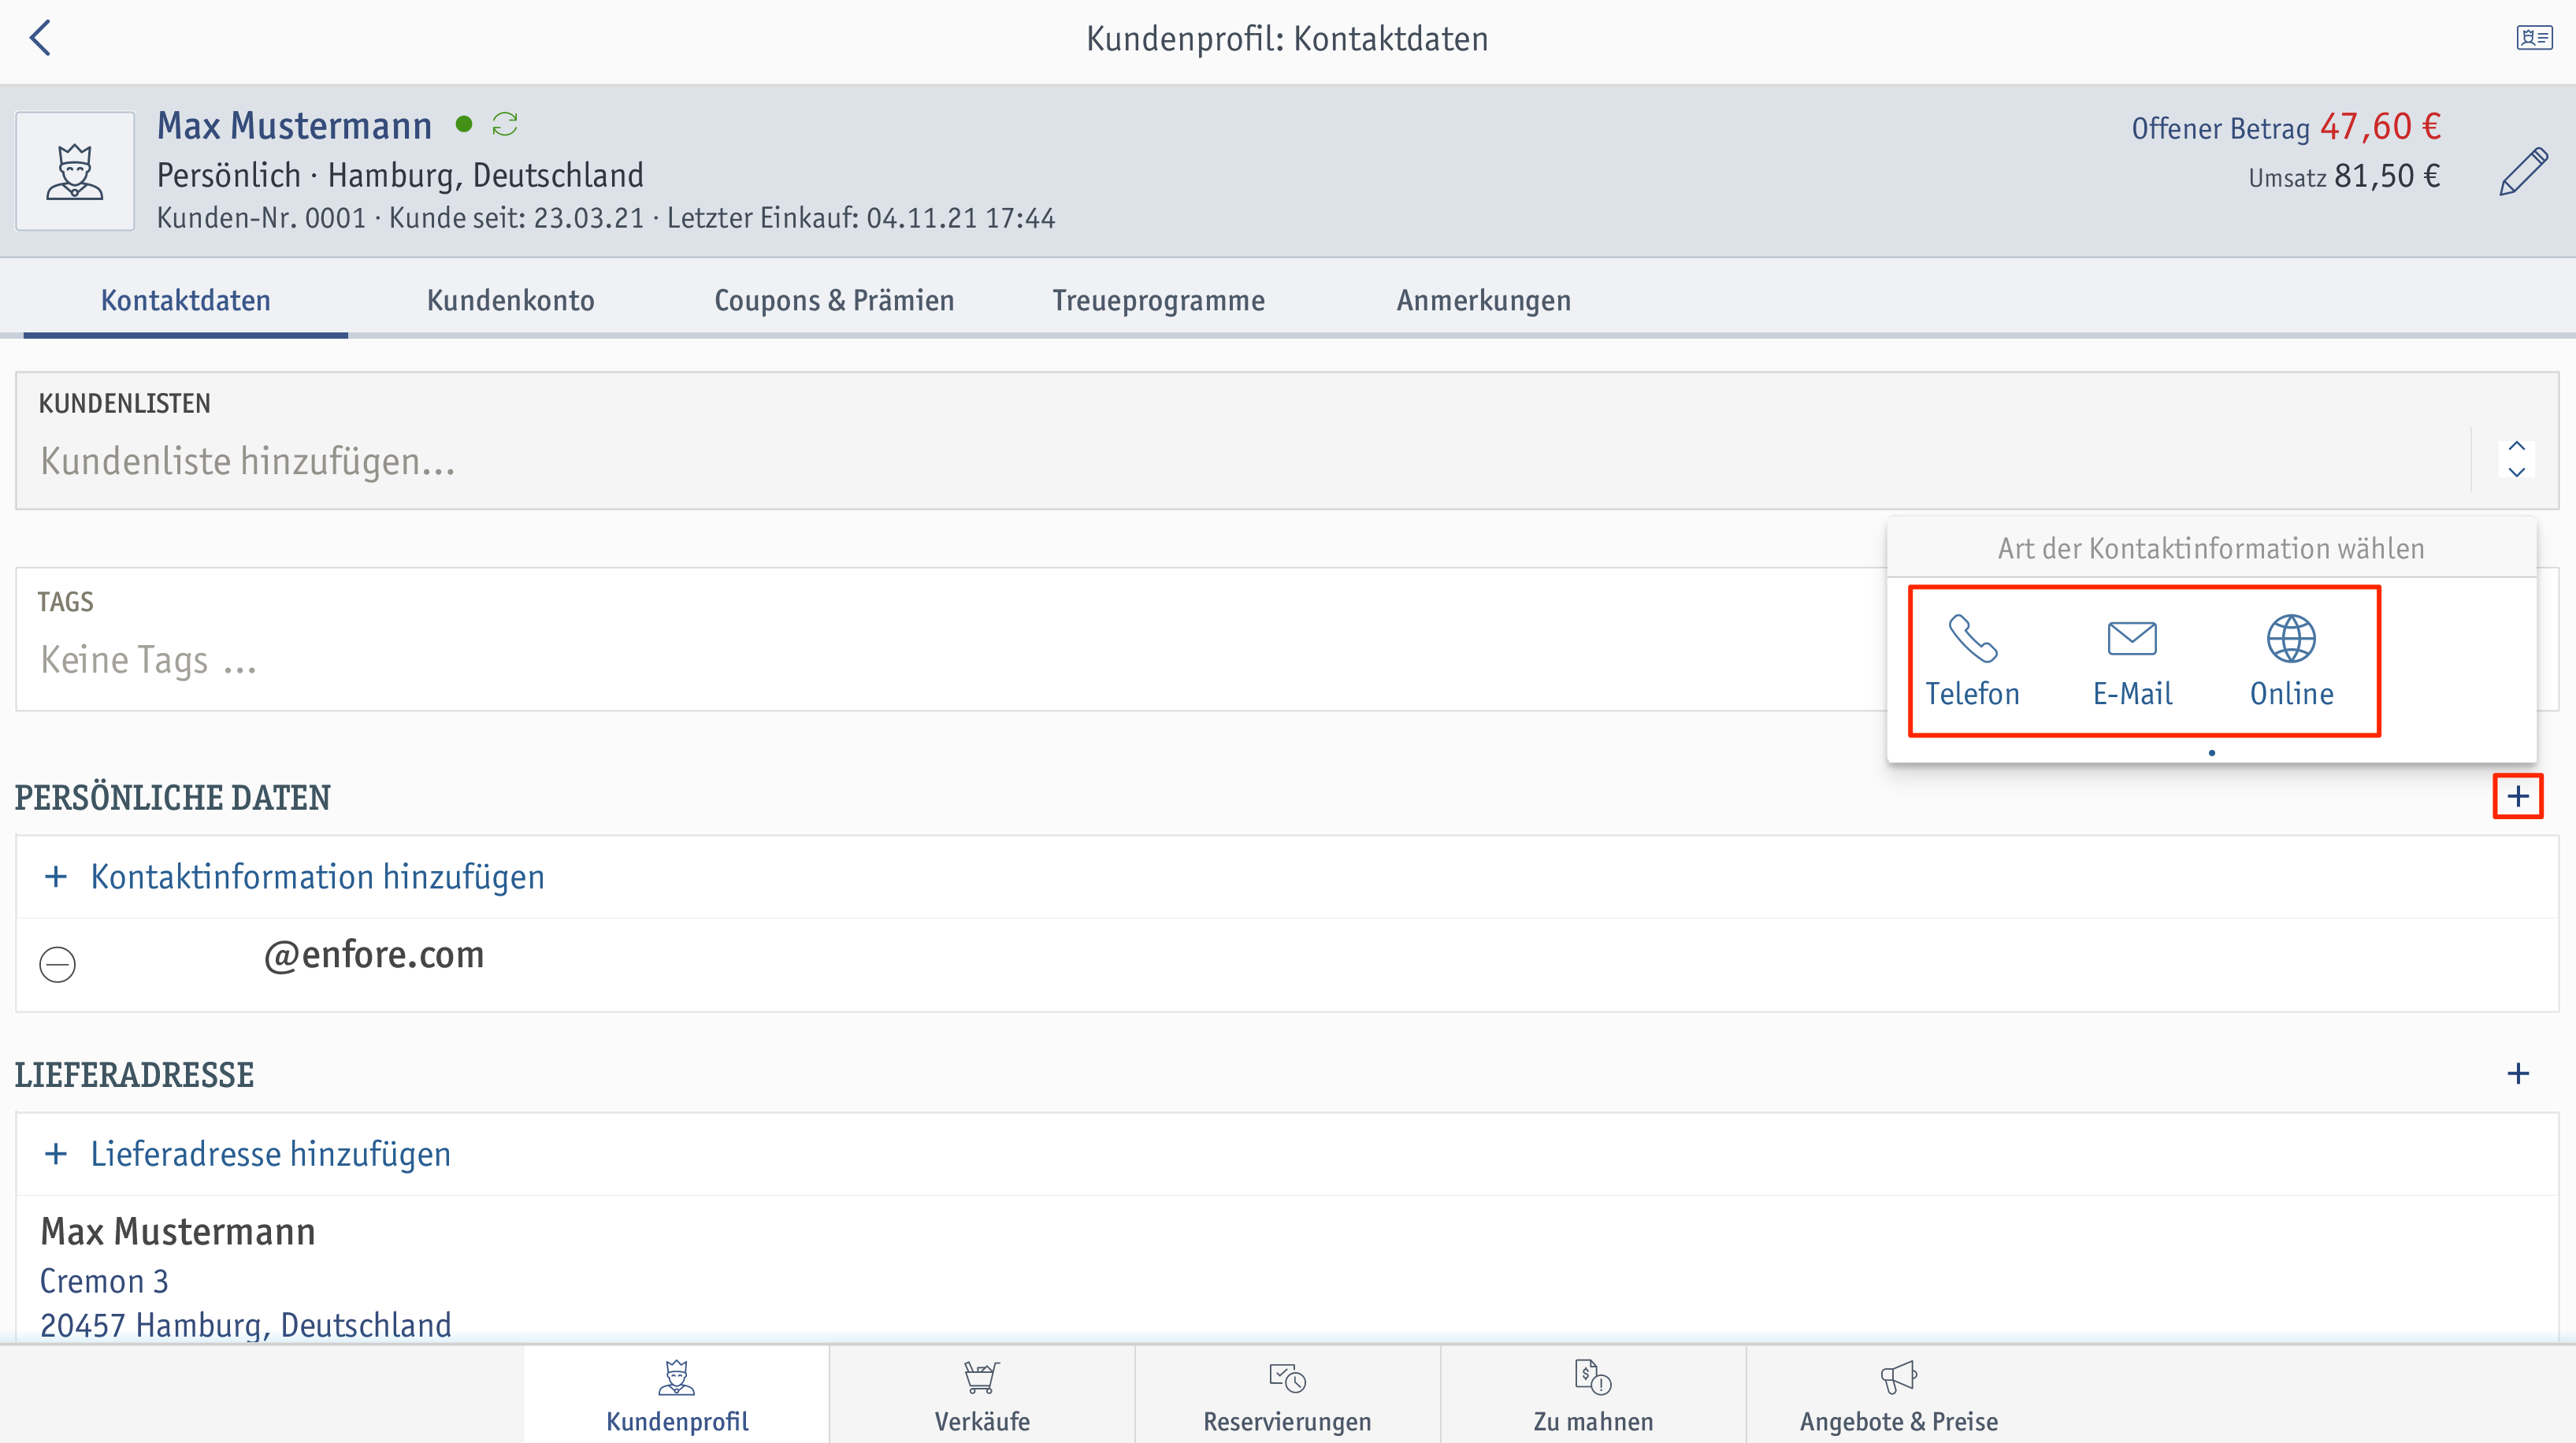Screen dimensions: 2576x1443
Task: Open the Coupons & Prämien tab
Action: pyautogui.click(x=834, y=300)
